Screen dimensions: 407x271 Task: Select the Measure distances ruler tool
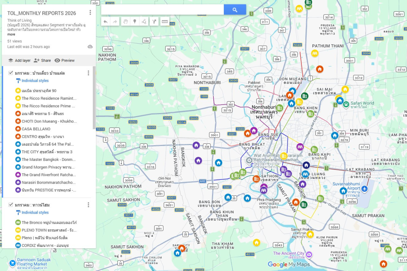coord(165,22)
